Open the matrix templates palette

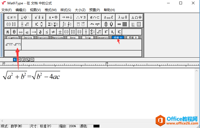pyautogui.click(x=122, y=24)
